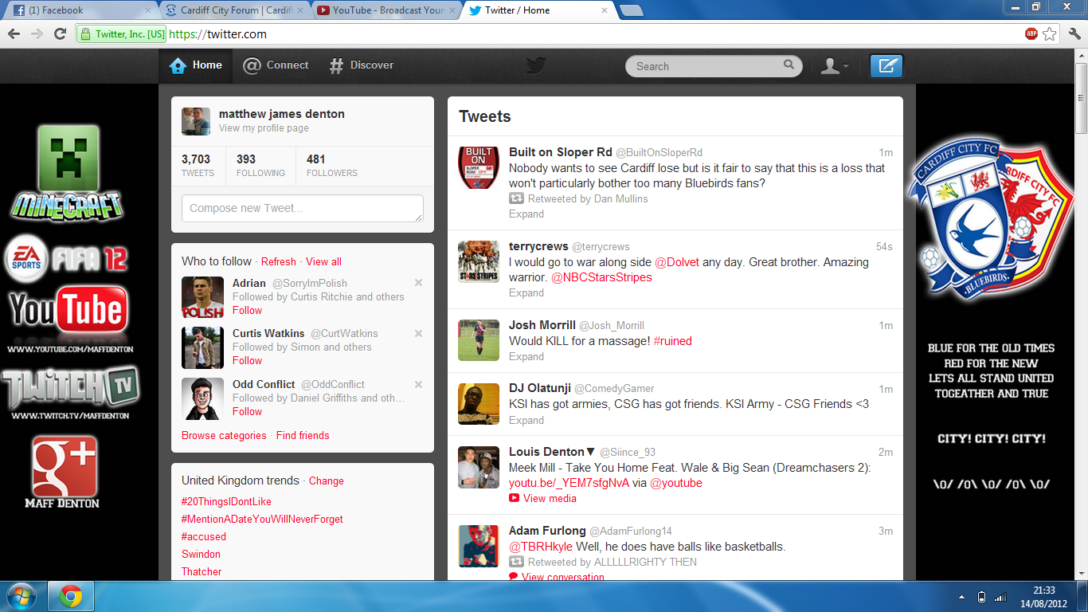Bookmark this page with the star icon
Image resolution: width=1088 pixels, height=612 pixels.
coord(1050,33)
